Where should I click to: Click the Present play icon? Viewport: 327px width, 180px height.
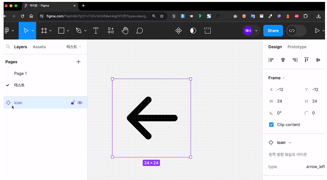click(317, 31)
